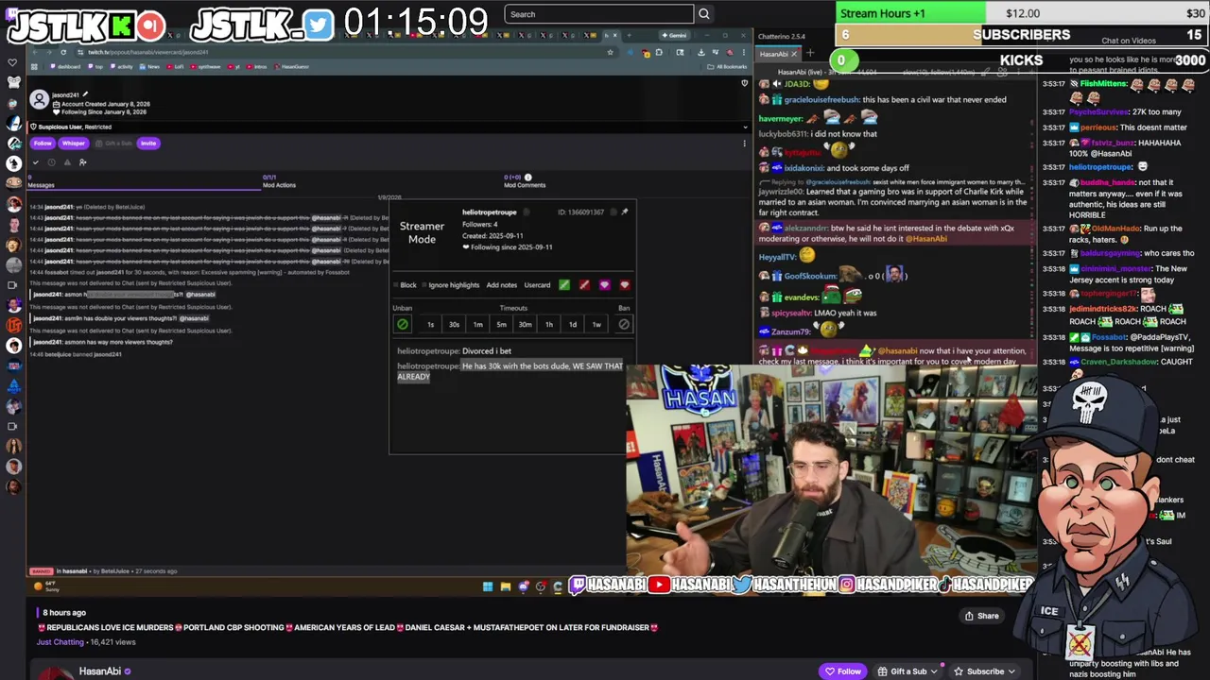Image resolution: width=1210 pixels, height=680 pixels.
Task: Click the purple Follow button for HasanAbi
Action: pos(843,671)
